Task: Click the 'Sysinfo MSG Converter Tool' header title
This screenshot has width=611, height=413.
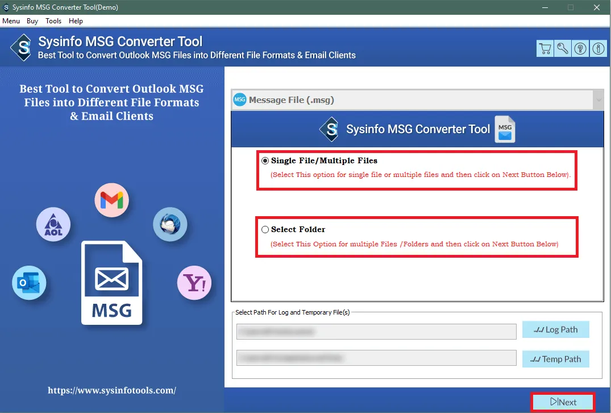Action: pyautogui.click(x=120, y=42)
